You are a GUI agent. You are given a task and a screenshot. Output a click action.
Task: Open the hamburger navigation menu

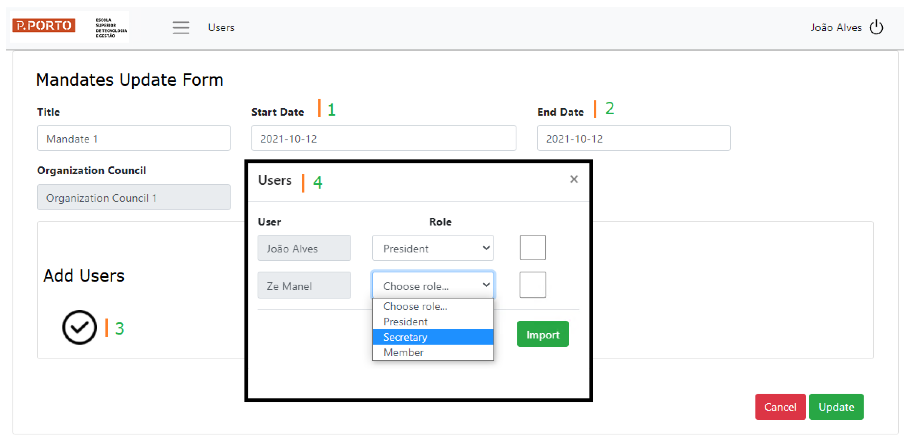[x=181, y=27]
